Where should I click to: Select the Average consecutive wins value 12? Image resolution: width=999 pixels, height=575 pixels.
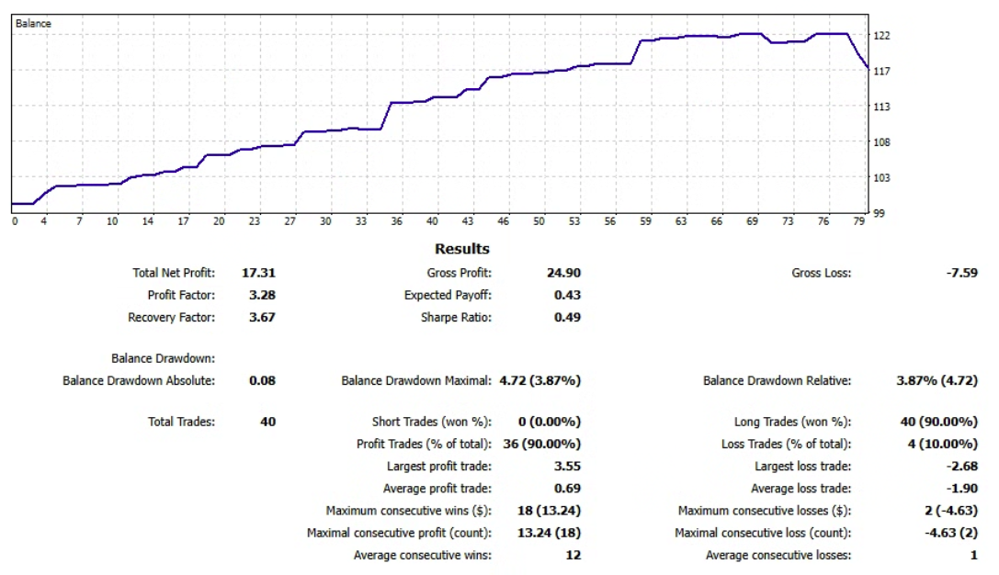coord(573,555)
